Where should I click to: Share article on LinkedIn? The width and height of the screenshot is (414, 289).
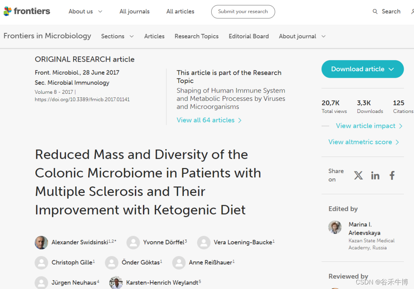point(375,175)
